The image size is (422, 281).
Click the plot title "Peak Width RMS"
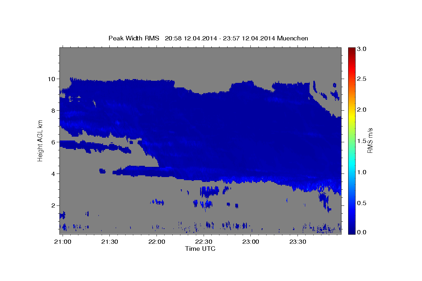click(134, 38)
